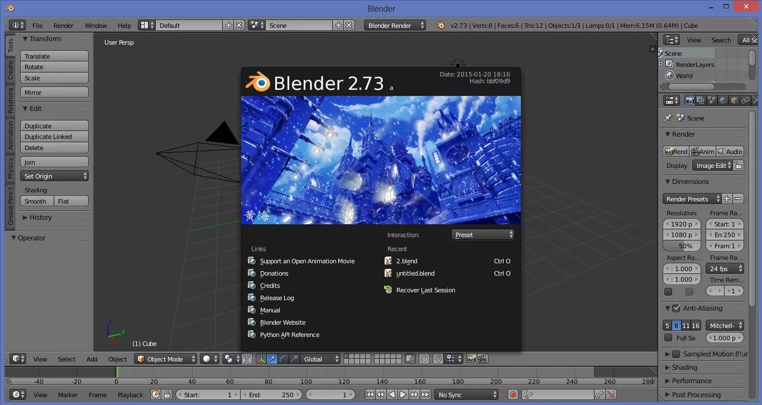The width and height of the screenshot is (762, 405).
Task: Toggle the record auto-keyframe red button
Action: (x=513, y=394)
